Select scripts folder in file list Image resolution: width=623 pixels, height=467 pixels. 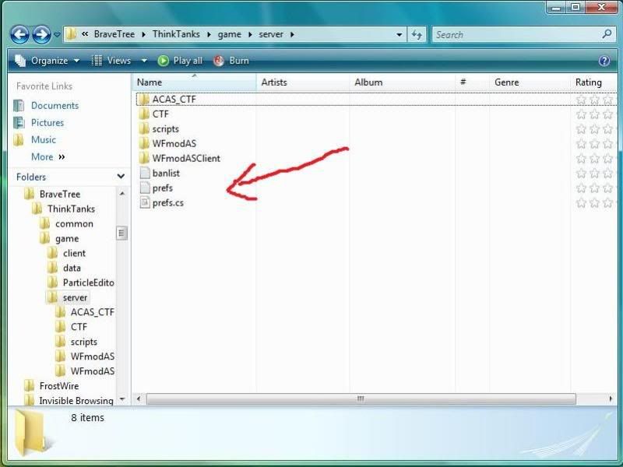click(165, 129)
